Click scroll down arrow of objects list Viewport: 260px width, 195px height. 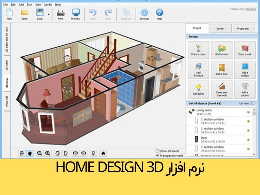254,154
